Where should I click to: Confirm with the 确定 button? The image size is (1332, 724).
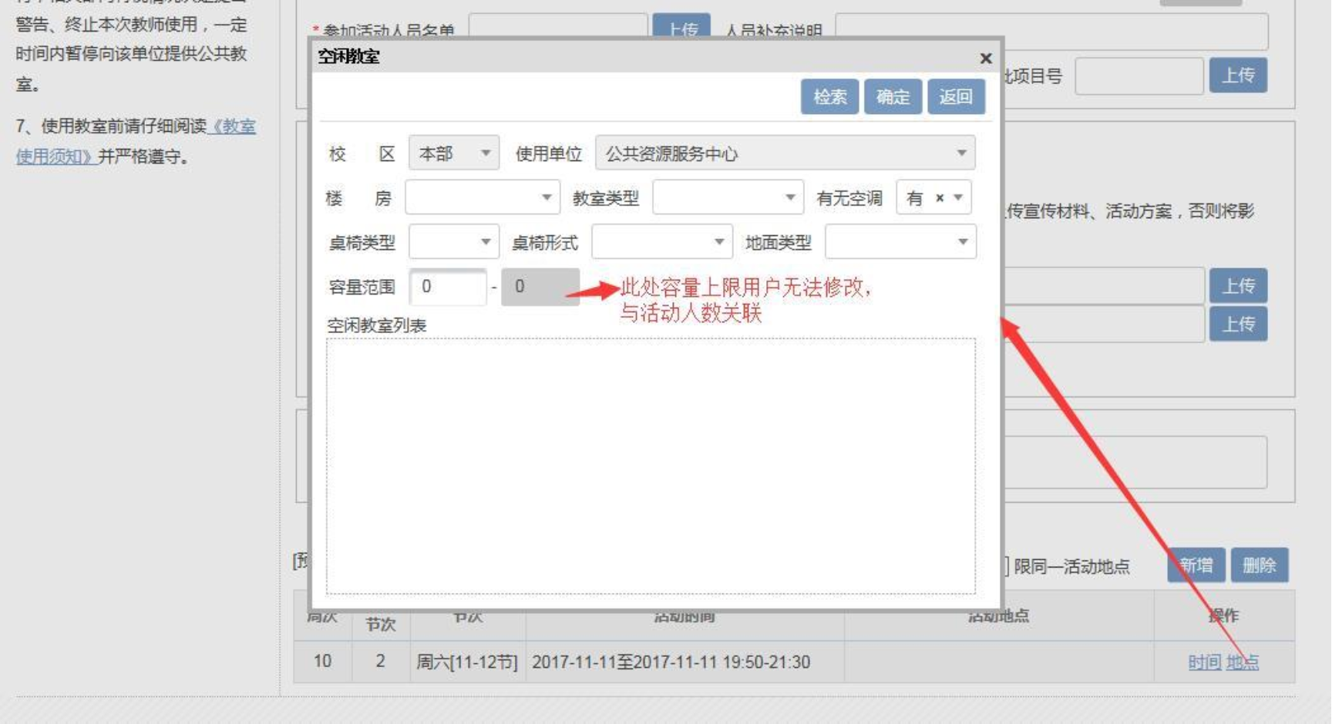[x=893, y=97]
